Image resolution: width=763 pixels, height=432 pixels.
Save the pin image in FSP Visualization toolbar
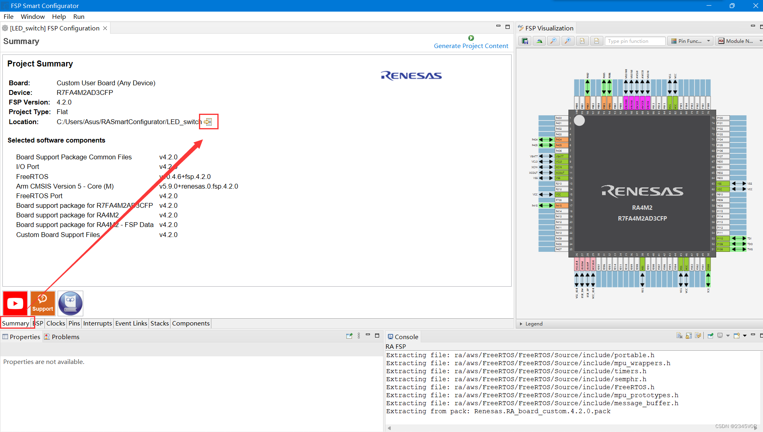(525, 41)
